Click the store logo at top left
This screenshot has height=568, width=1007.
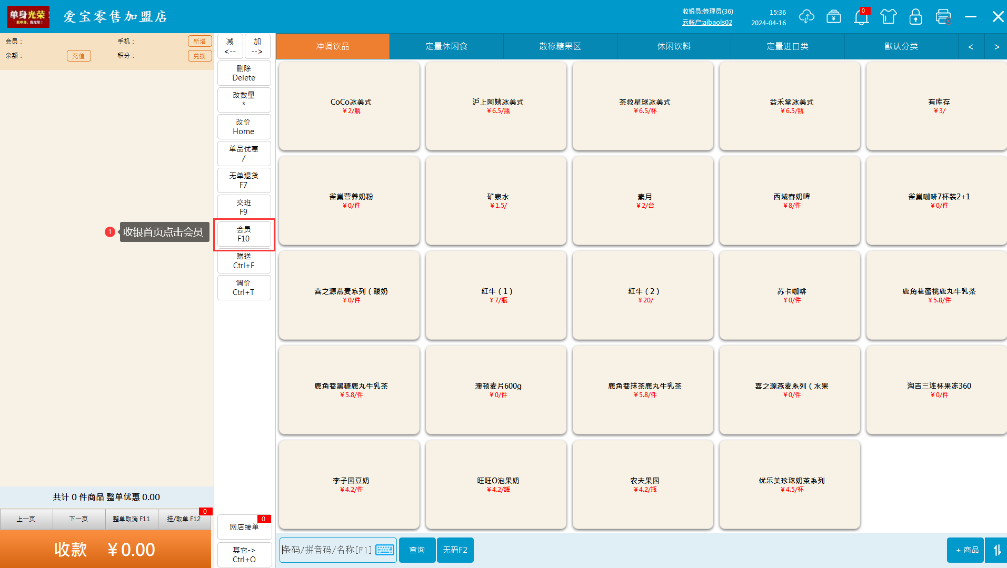(28, 17)
